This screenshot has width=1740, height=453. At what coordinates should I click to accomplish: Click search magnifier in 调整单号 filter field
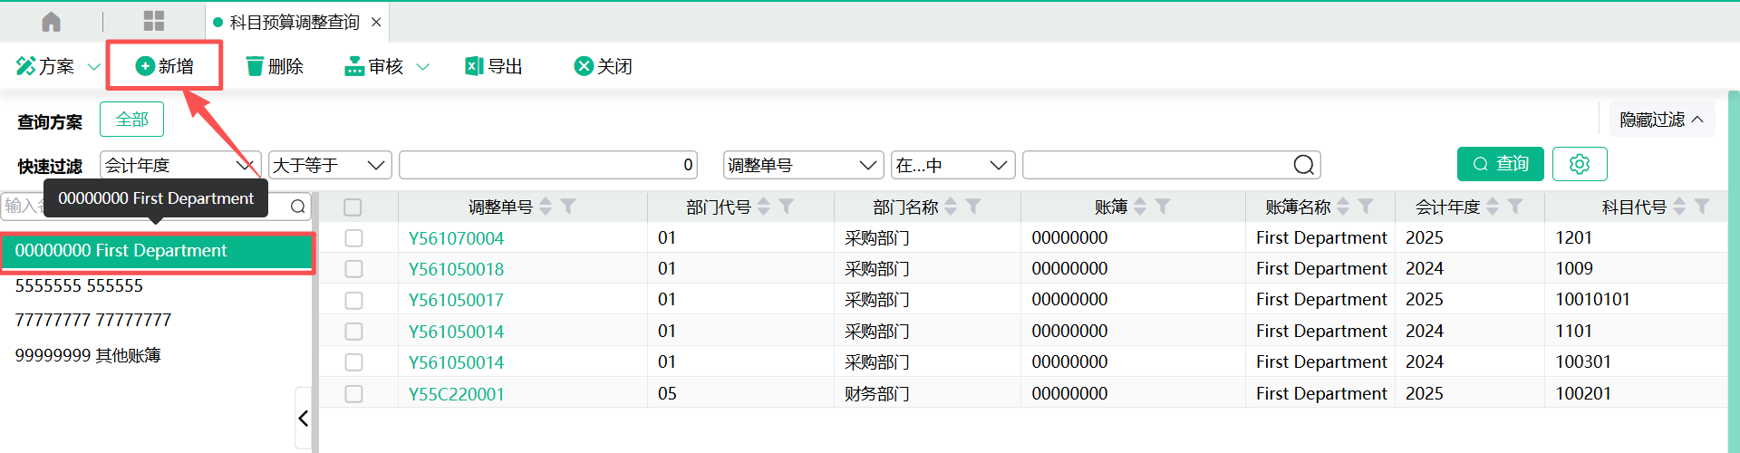1303,165
